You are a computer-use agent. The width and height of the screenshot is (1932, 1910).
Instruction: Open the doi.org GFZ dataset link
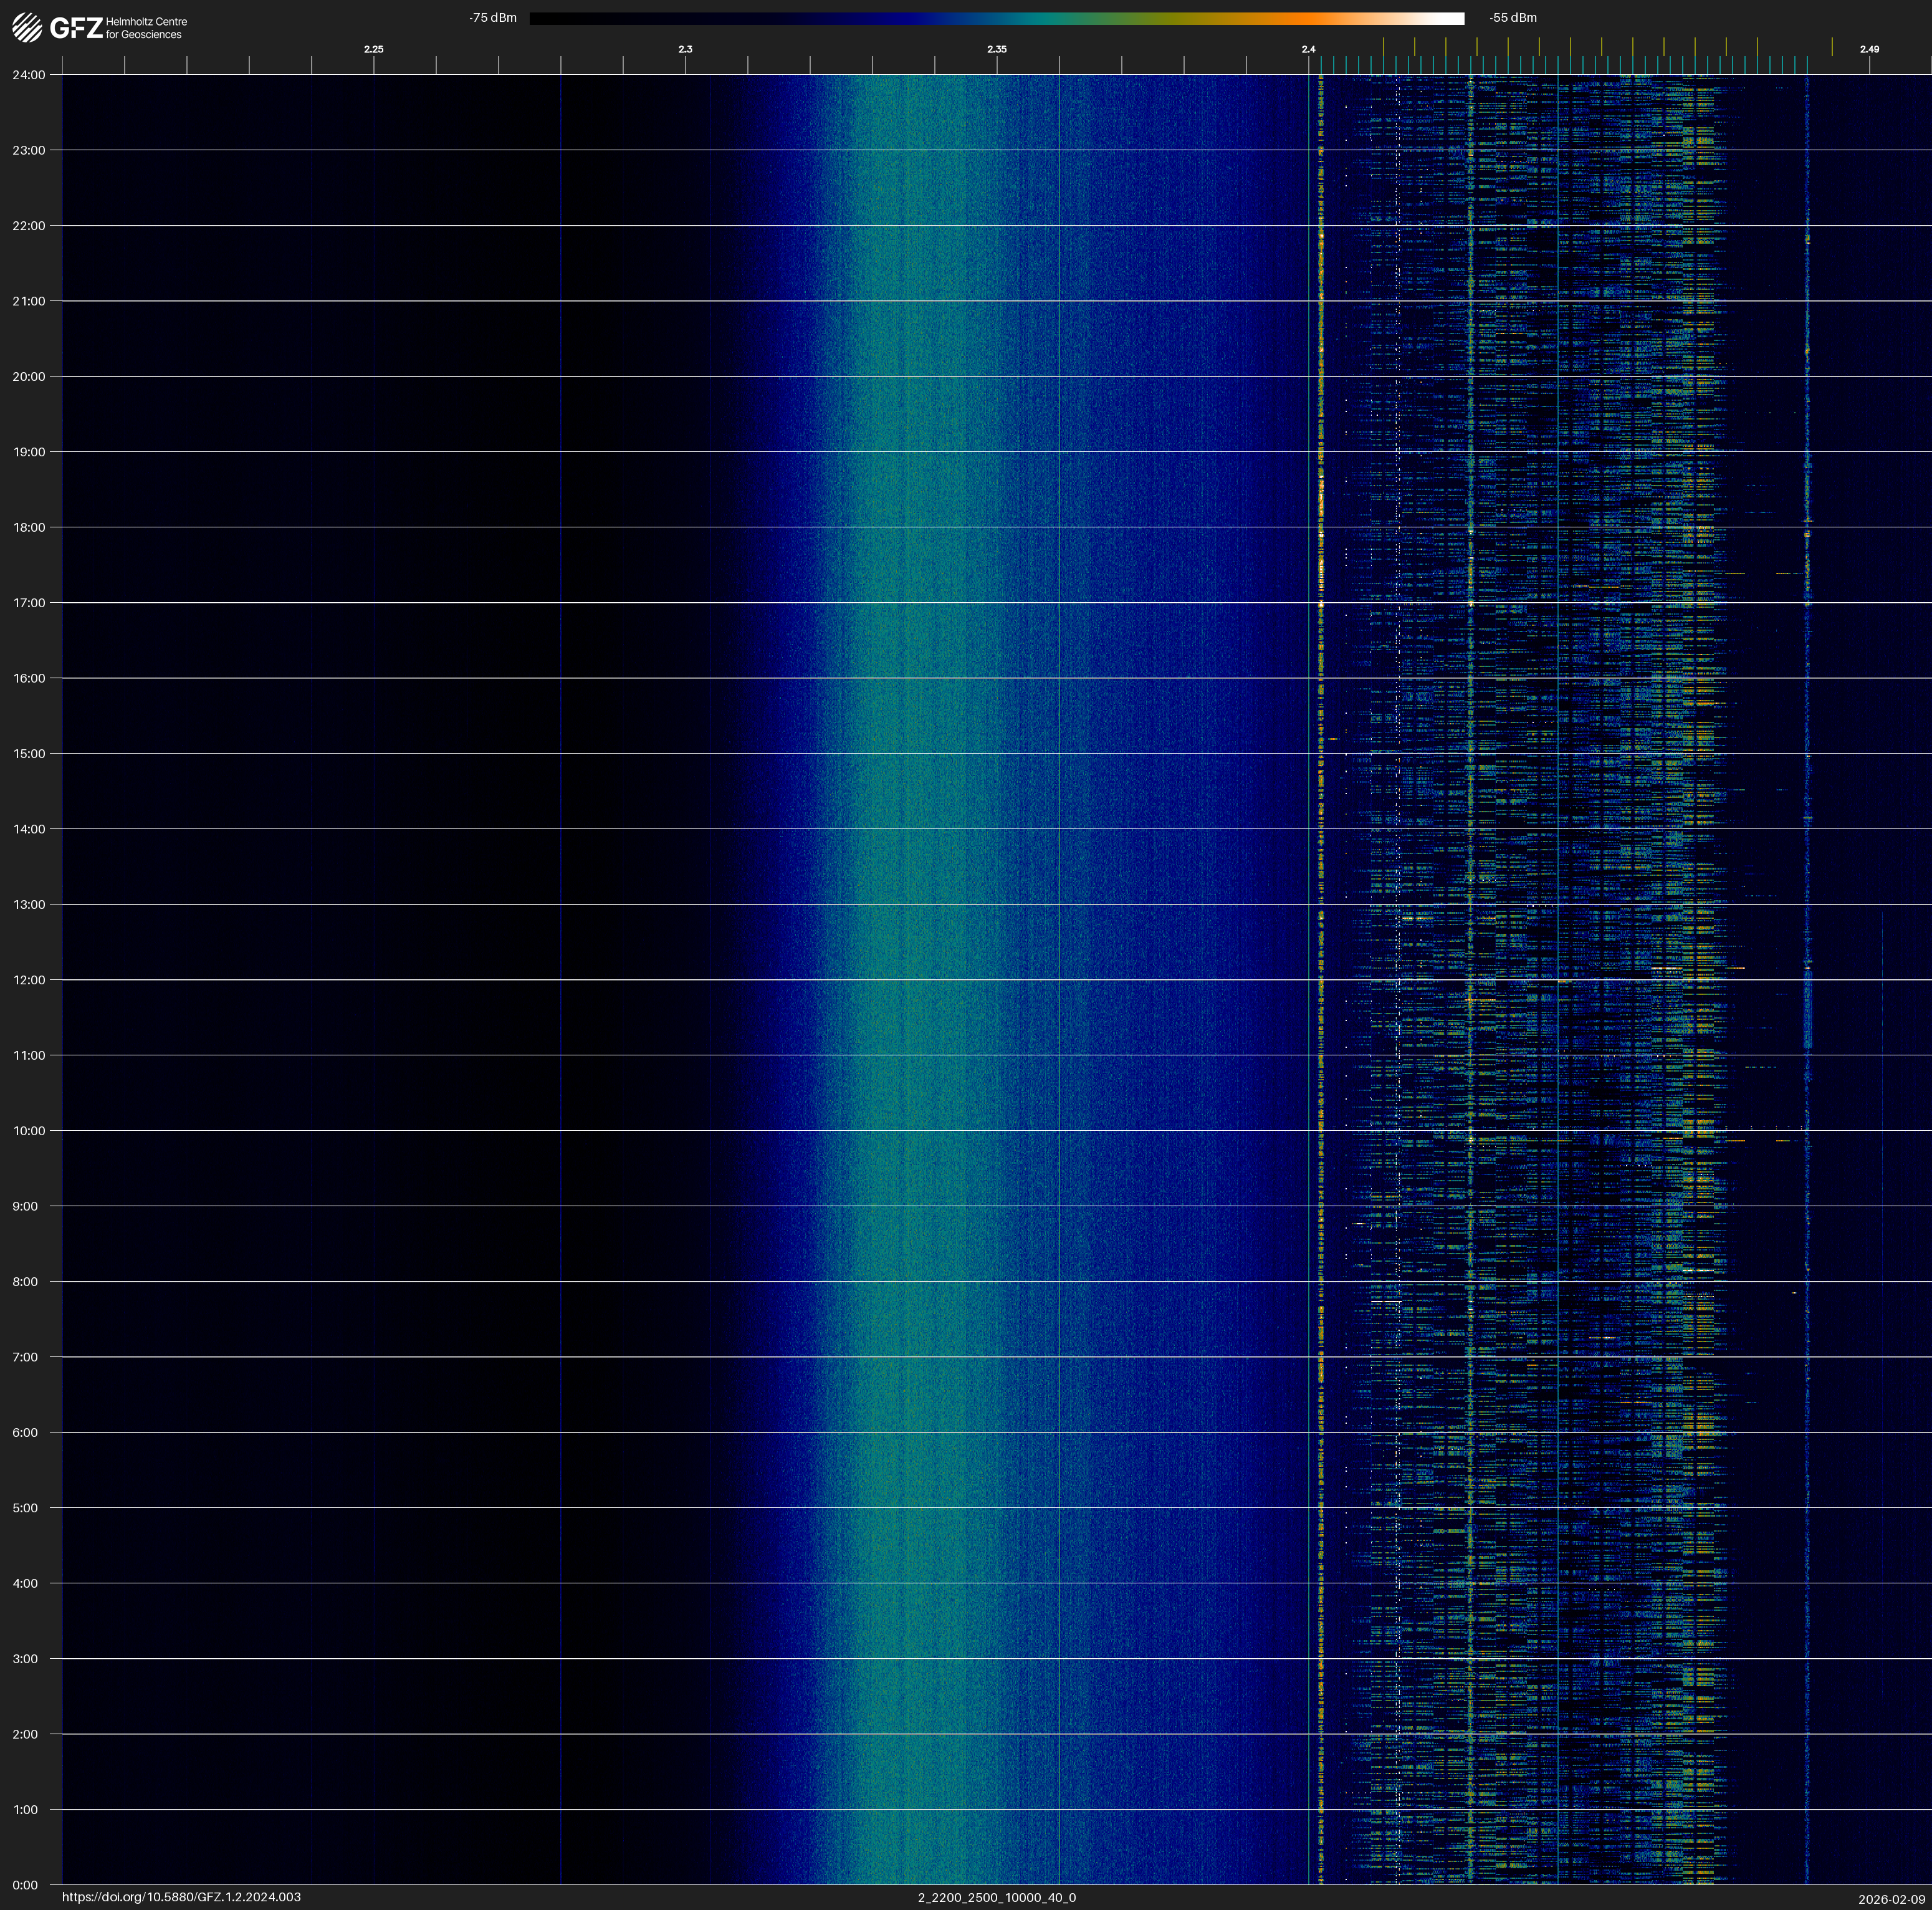click(x=181, y=1897)
